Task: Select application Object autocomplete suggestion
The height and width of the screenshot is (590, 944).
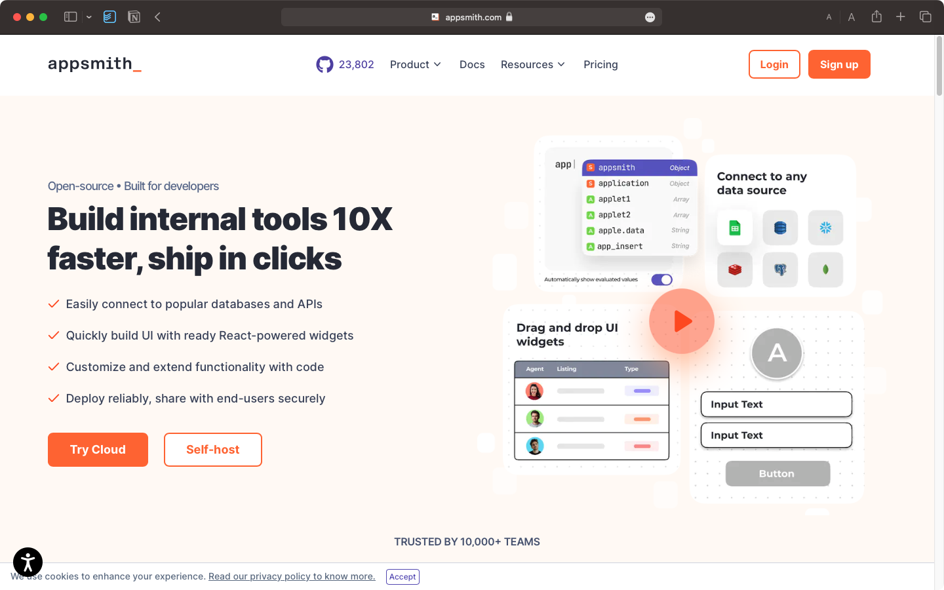Action: [639, 184]
